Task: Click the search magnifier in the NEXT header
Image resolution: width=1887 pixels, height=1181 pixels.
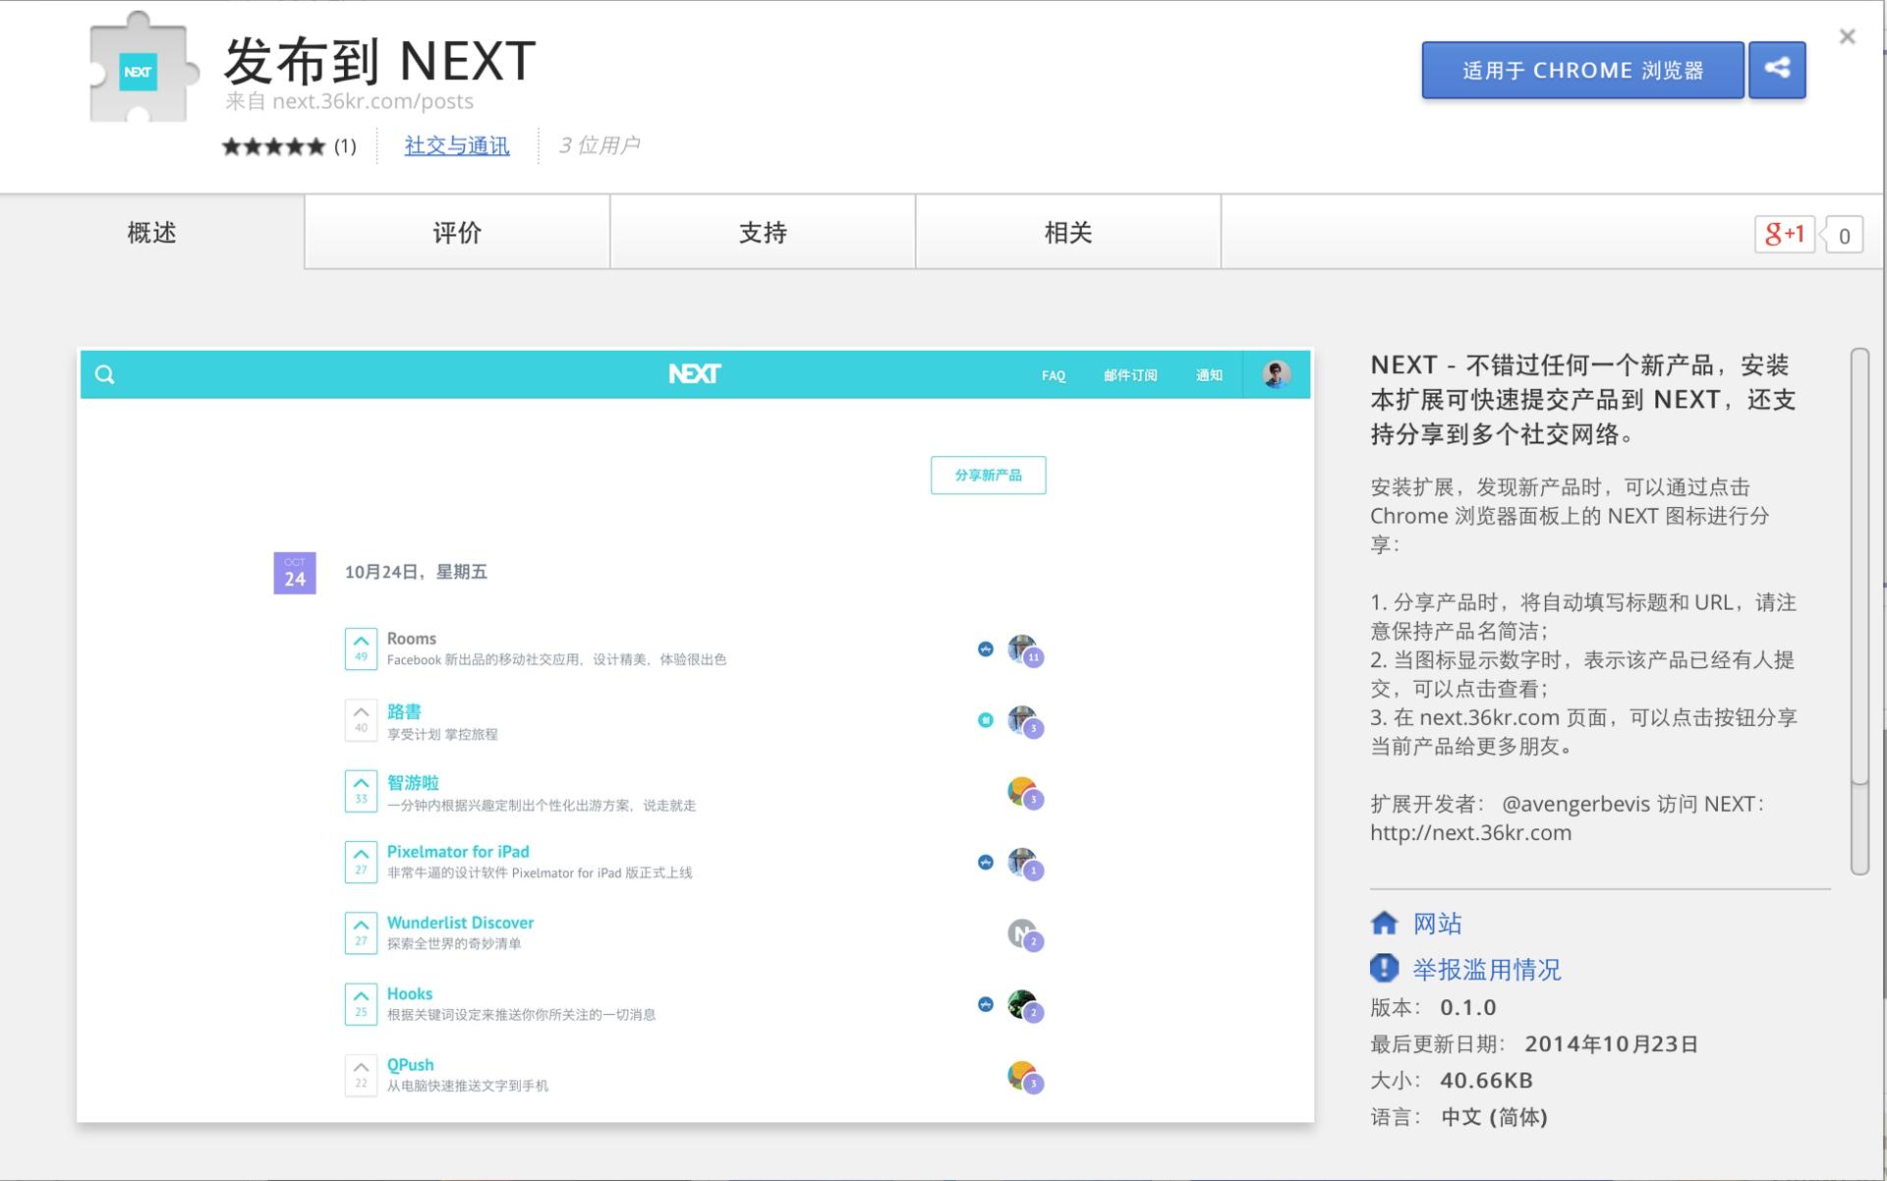Action: (x=105, y=374)
